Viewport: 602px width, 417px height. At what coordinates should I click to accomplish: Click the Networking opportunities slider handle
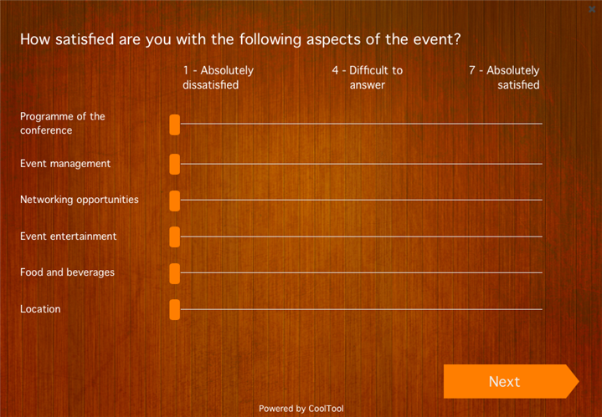pyautogui.click(x=174, y=201)
